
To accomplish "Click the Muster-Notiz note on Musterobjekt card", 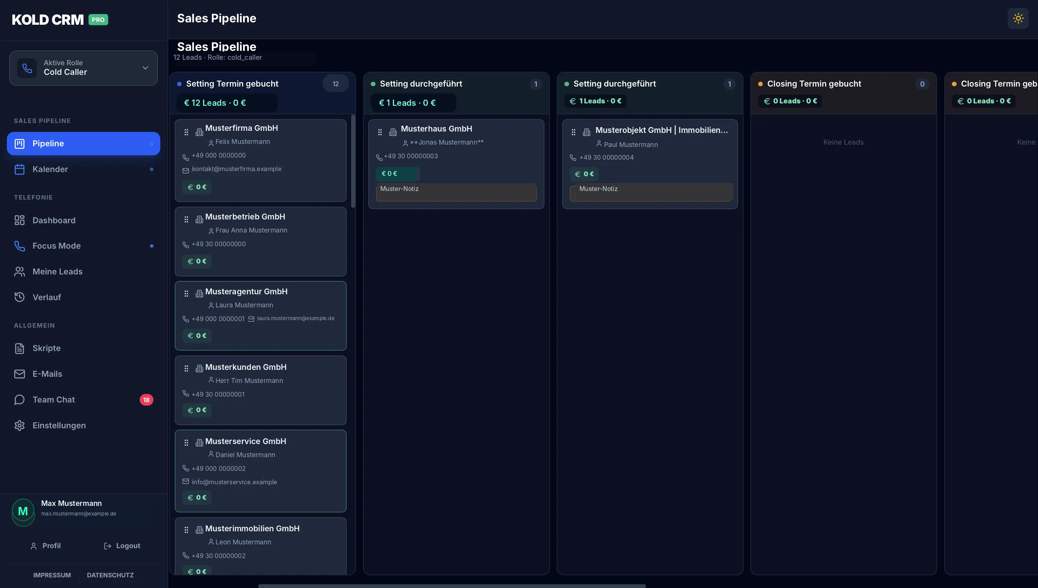I will point(651,192).
